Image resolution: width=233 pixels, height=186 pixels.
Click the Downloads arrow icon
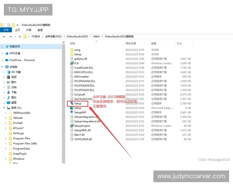point(9,92)
